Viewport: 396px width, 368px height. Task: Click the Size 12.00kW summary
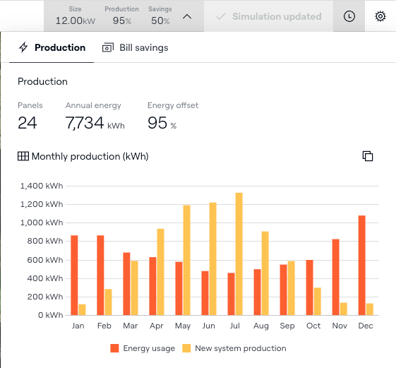76,16
